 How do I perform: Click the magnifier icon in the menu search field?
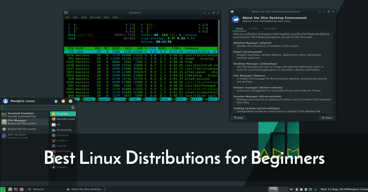73,108
